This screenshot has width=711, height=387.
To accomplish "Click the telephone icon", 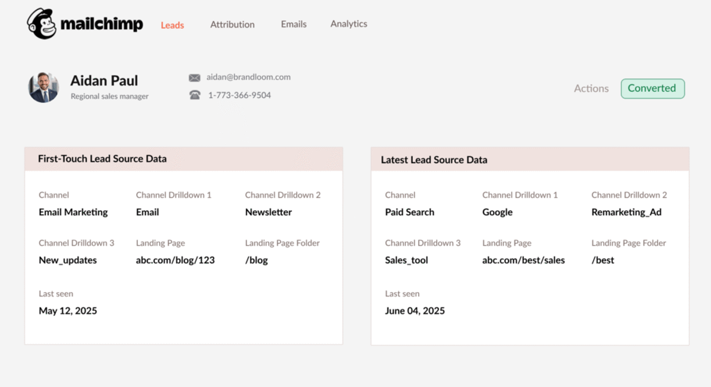I will pyautogui.click(x=195, y=95).
